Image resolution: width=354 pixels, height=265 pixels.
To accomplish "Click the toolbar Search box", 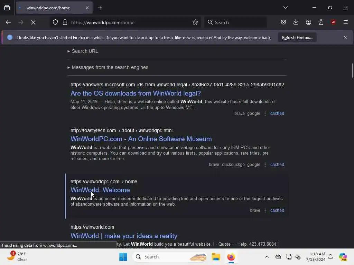I will [235, 22].
